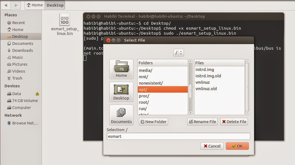
Task: Click the Files column header
Action: pyautogui.click(x=219, y=63)
